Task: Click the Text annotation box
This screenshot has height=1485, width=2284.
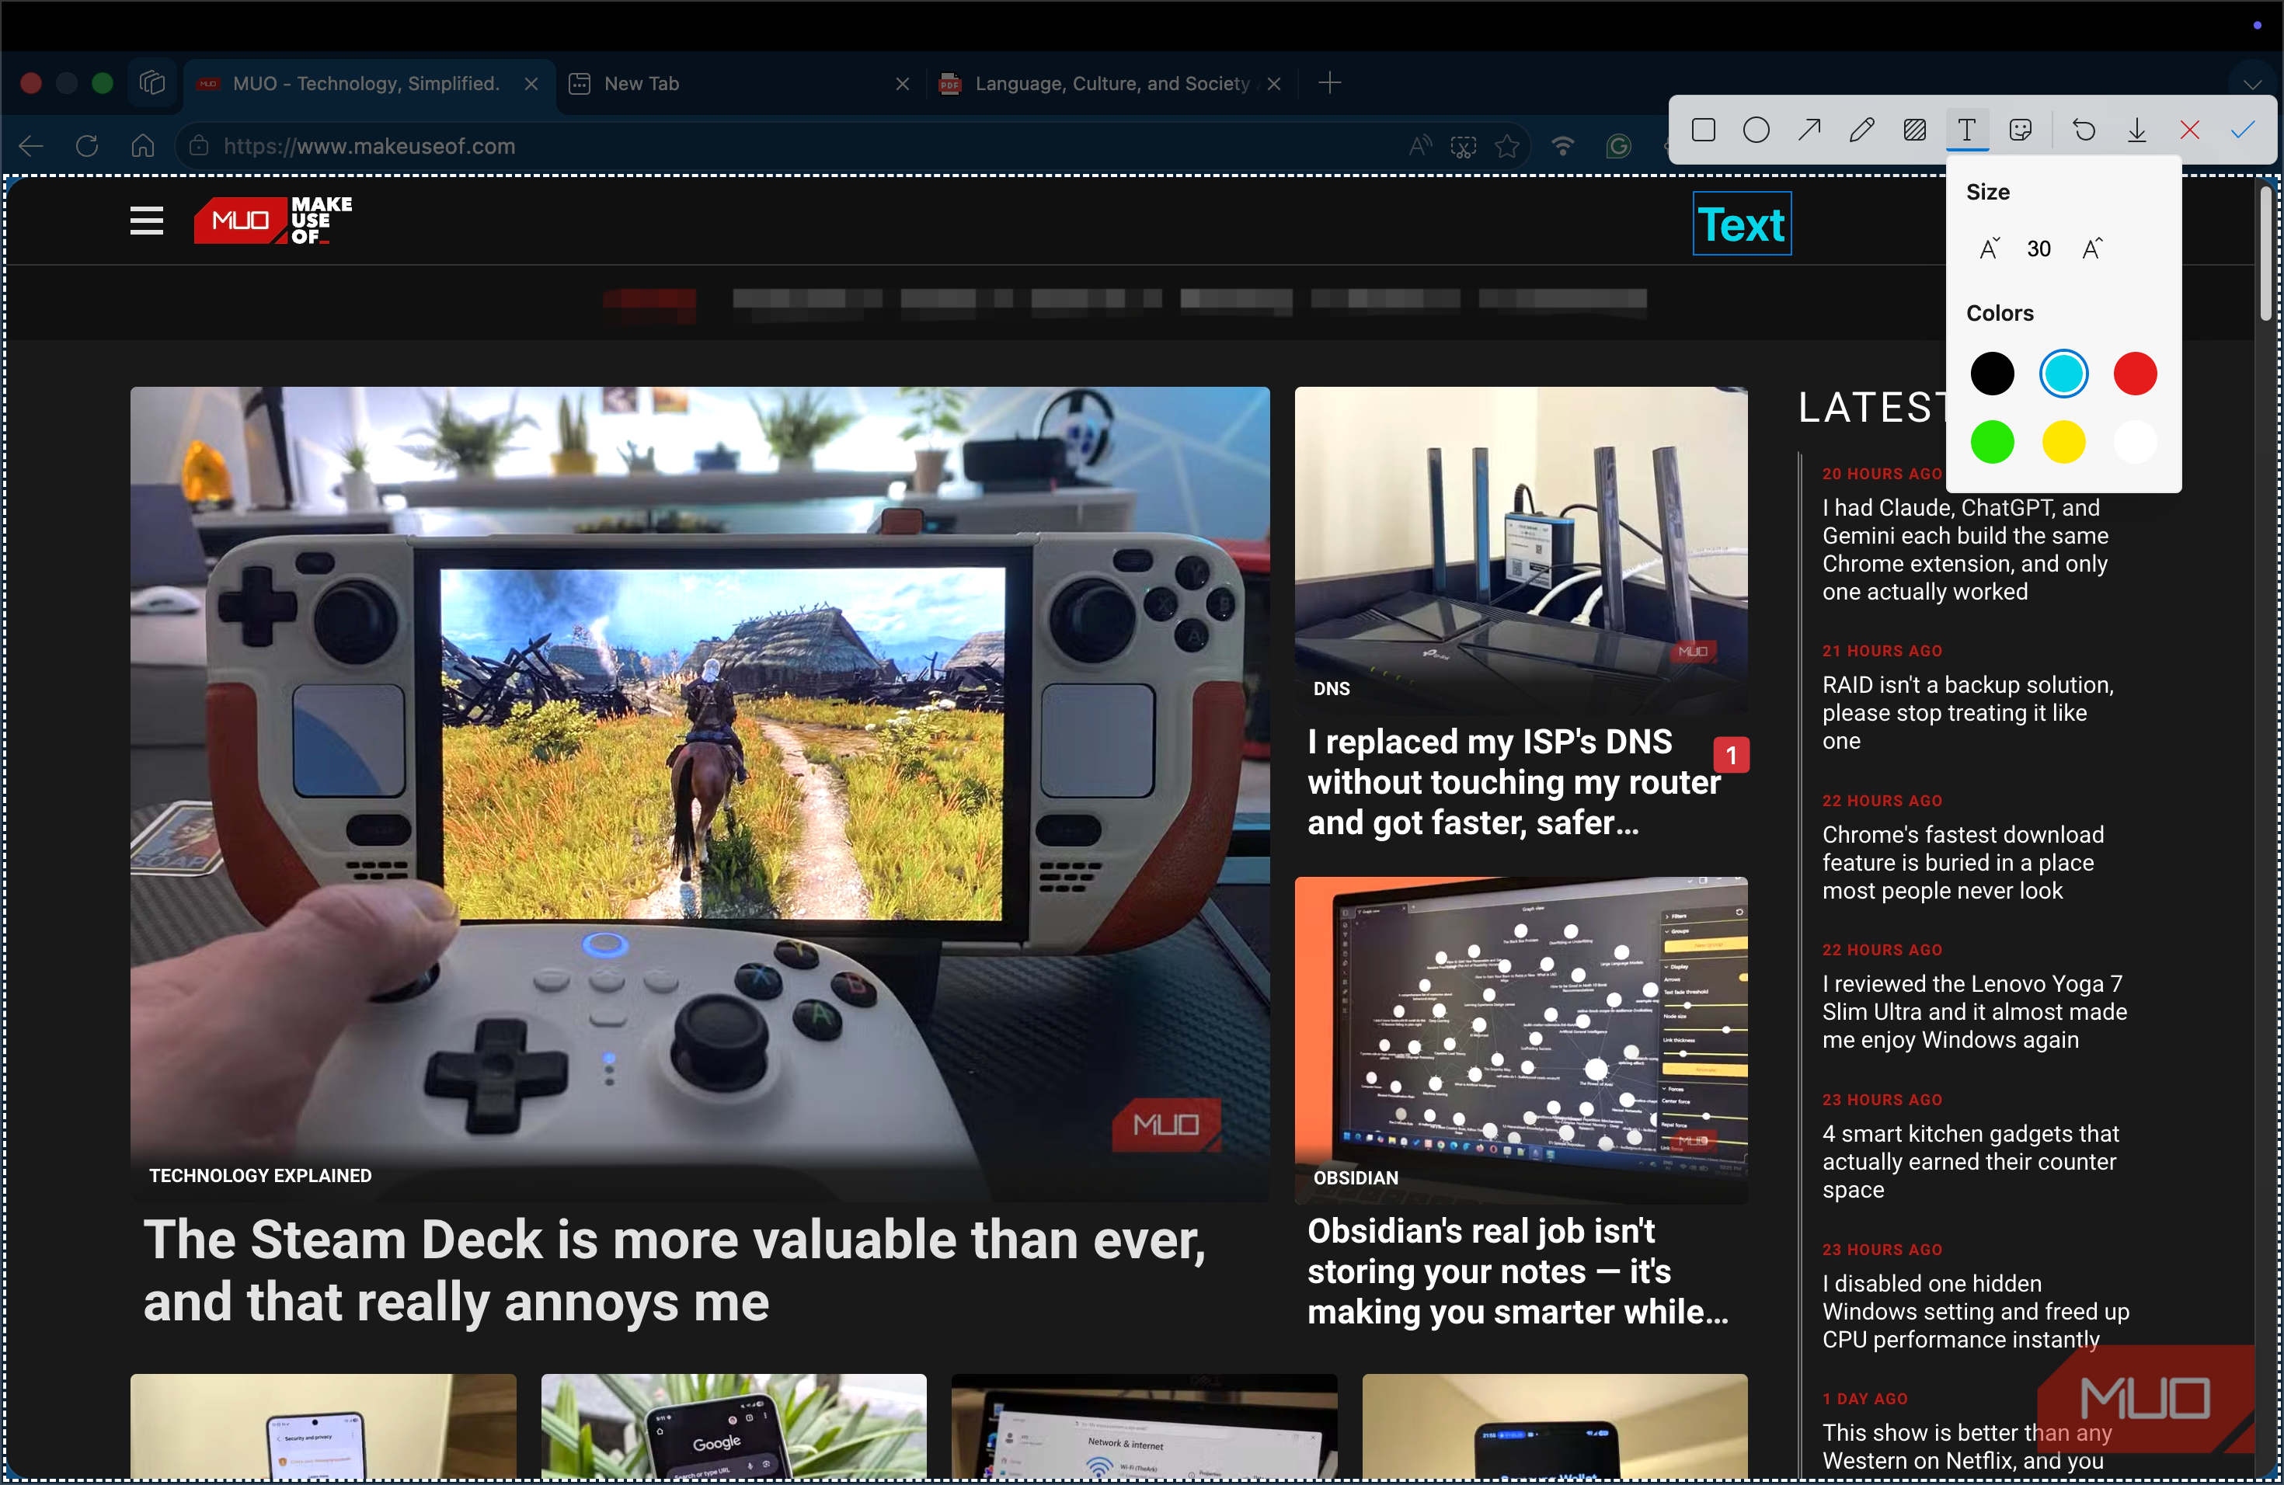Action: pos(1742,224)
